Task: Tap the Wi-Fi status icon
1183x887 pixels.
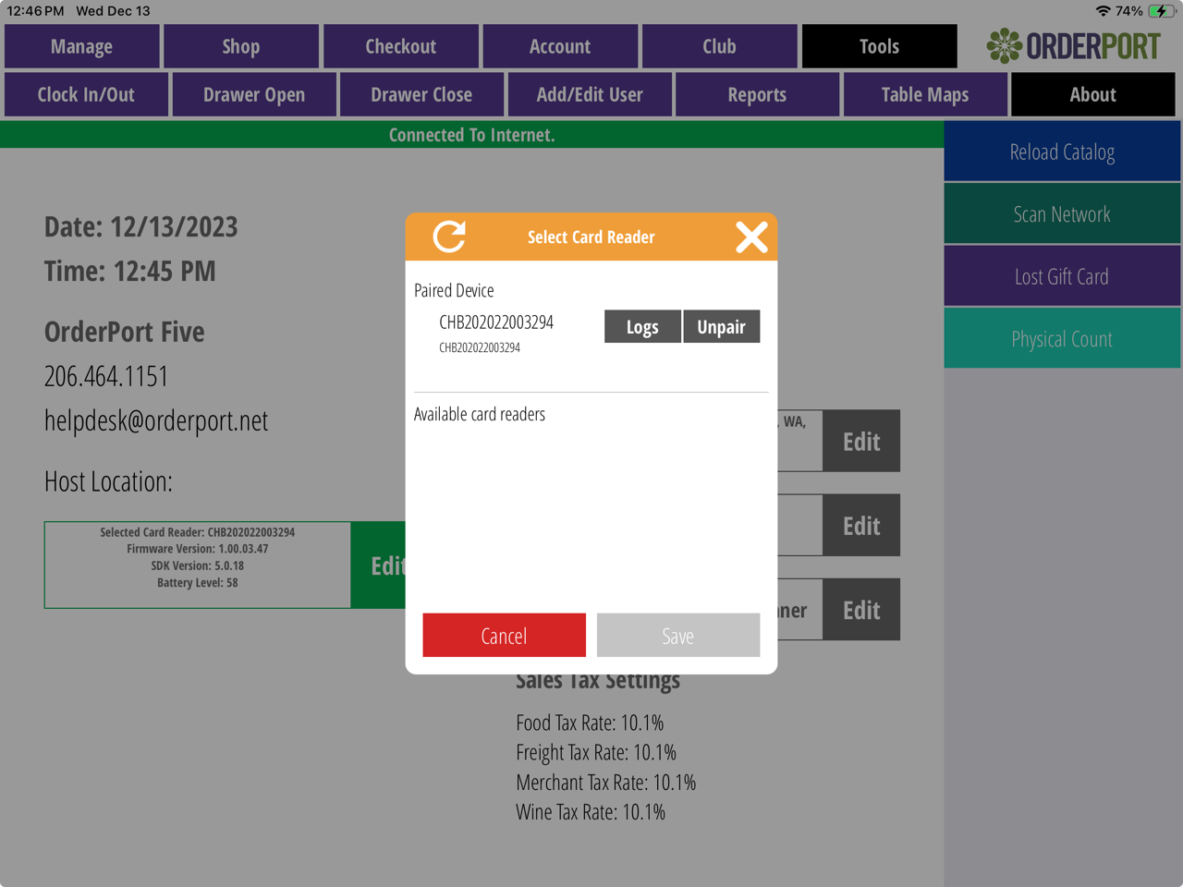Action: [1103, 11]
